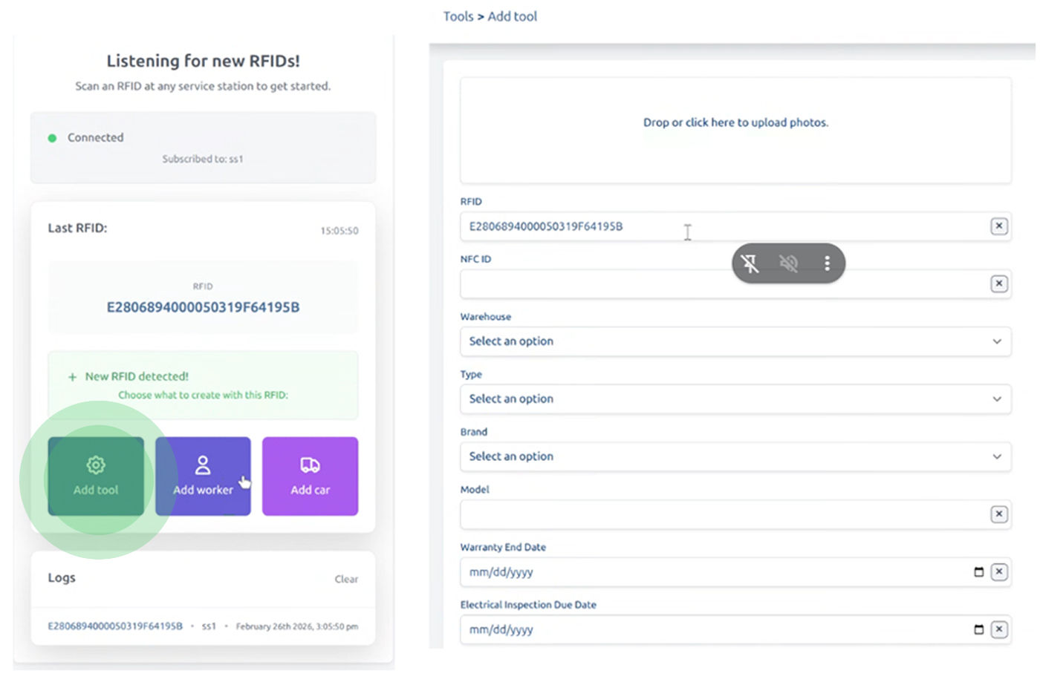
Task: Select Add tool breadcrumb item
Action: 512,16
